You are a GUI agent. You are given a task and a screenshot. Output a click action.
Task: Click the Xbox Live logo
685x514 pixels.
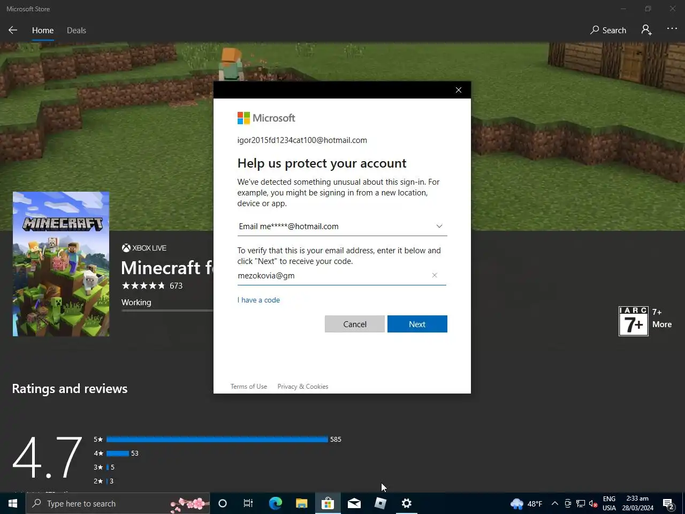144,248
